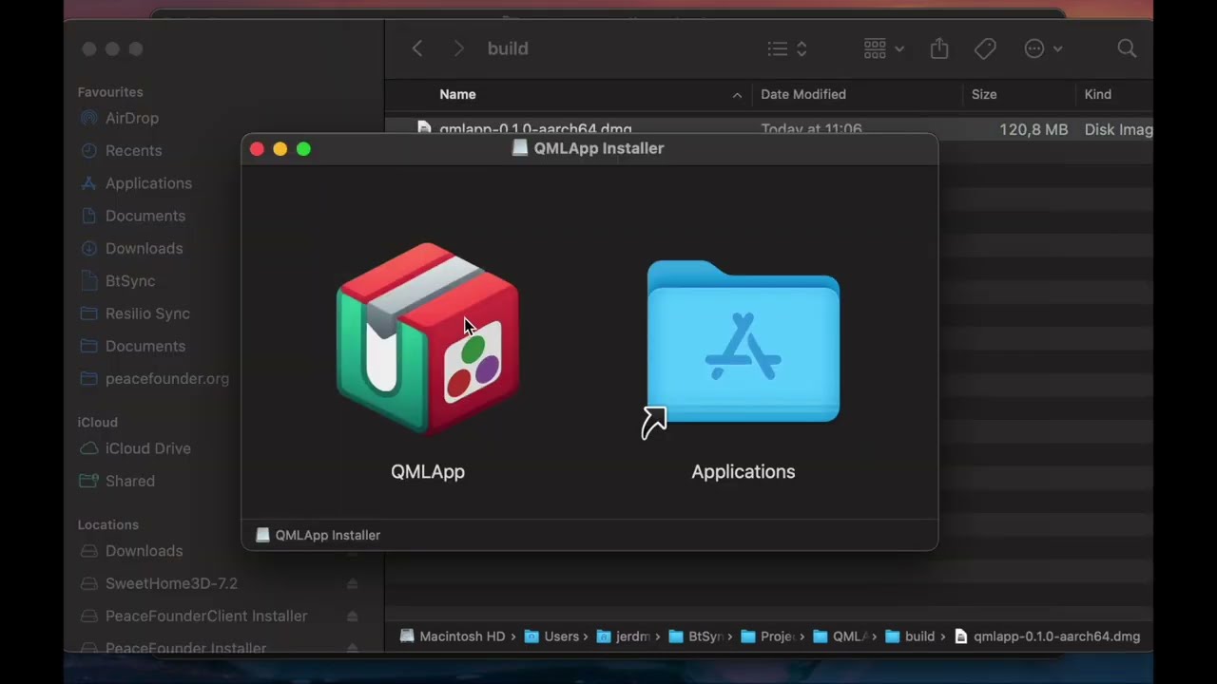The height and width of the screenshot is (684, 1217).
Task: Click qmlapp-0.1.0-aarch64.dmg in the path bar
Action: [1047, 636]
